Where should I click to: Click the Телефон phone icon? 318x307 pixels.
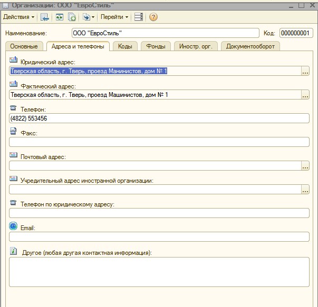click(14, 108)
